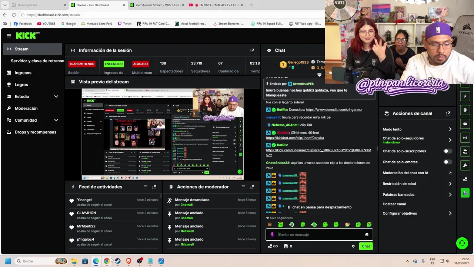Image resolution: width=474 pixels, height=267 pixels.
Task: Click the chat bubble widget in right rail
Action: pyautogui.click(x=465, y=124)
